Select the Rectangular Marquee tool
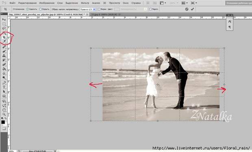Viewport: 252px width, 152px height. pos(4,24)
